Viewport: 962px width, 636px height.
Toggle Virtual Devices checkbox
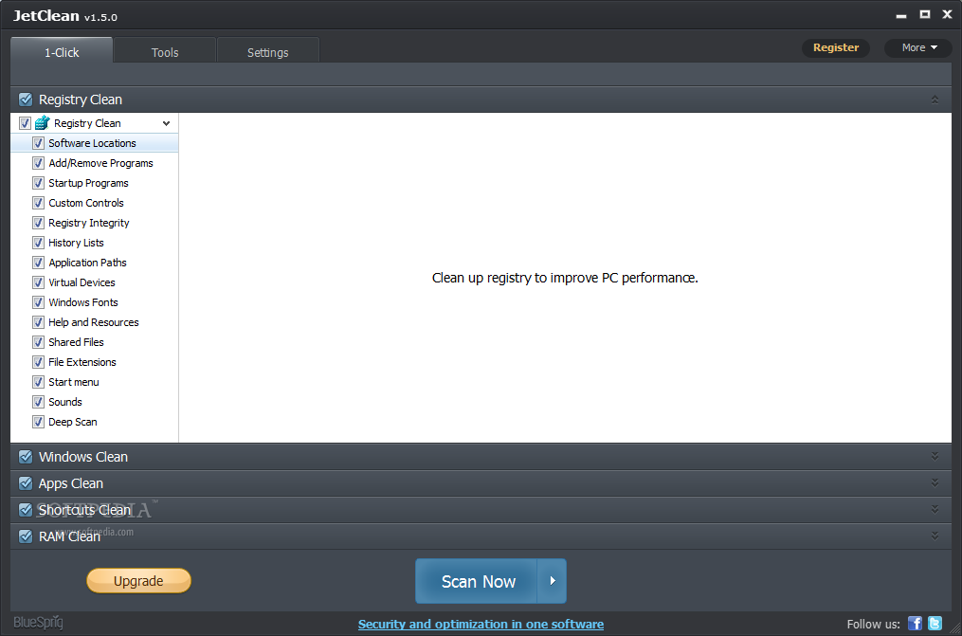38,282
